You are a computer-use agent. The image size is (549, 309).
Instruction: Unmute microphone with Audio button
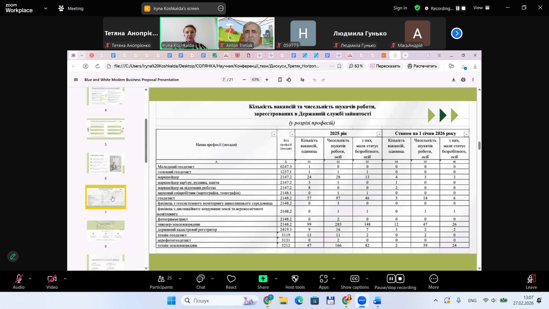click(x=19, y=279)
